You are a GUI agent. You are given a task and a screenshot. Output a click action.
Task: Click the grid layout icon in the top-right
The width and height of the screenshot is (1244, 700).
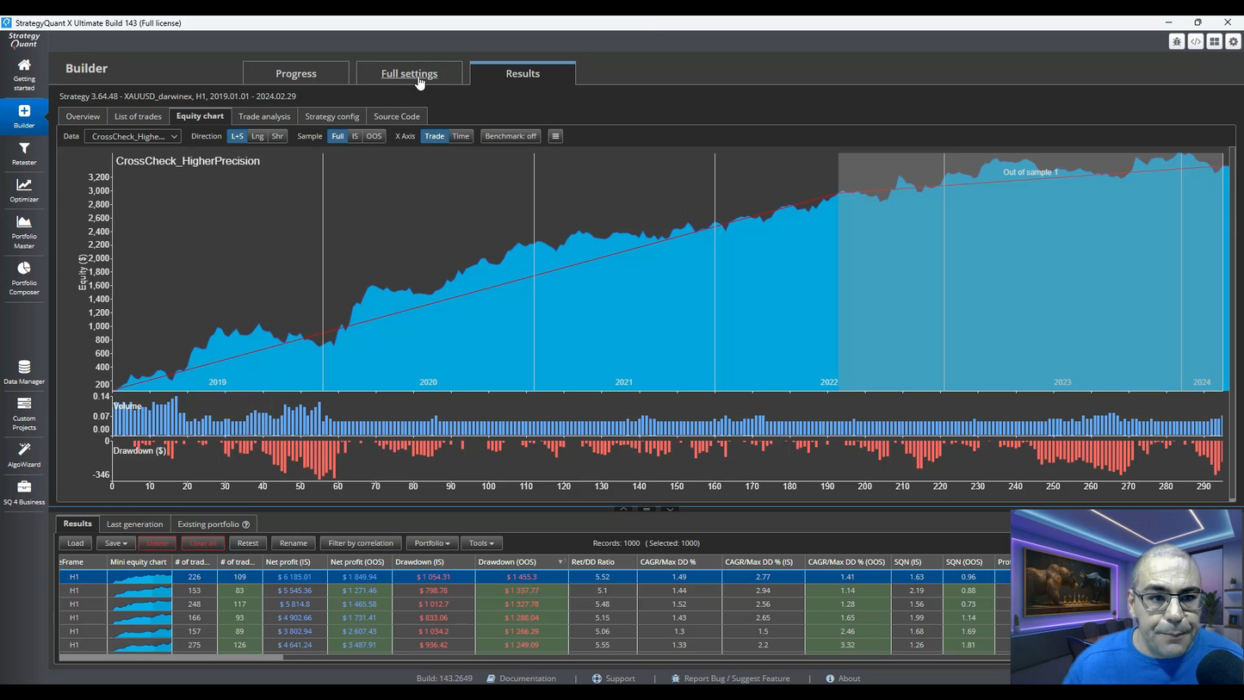1215,41
